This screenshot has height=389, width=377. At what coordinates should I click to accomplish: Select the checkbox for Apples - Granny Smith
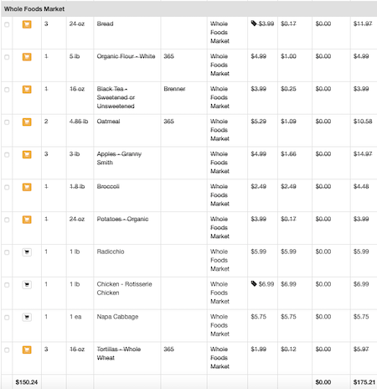point(7,155)
